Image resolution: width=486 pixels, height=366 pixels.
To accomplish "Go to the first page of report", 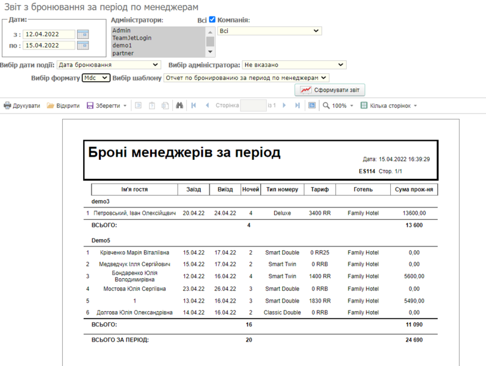I will tap(194, 106).
